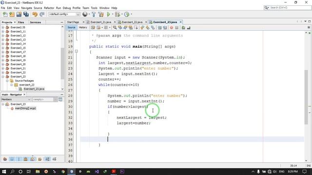Open the File menu
This screenshot has height=175, width=312.
click(3, 8)
